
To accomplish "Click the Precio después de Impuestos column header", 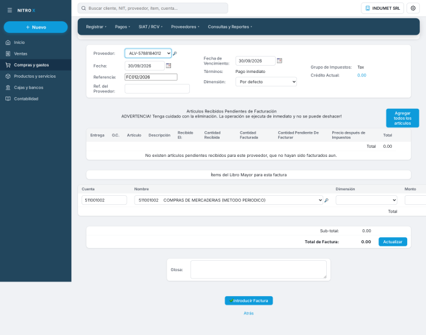I will tap(349, 135).
